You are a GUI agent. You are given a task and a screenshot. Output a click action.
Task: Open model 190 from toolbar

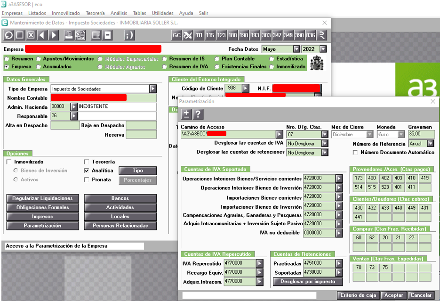(244, 35)
